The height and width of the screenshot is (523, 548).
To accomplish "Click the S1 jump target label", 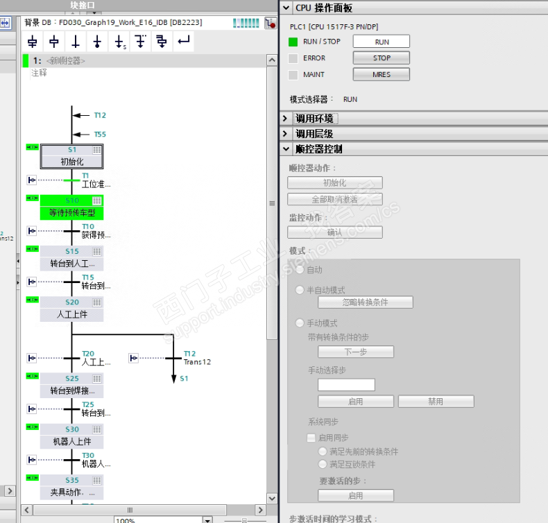I will pyautogui.click(x=184, y=378).
